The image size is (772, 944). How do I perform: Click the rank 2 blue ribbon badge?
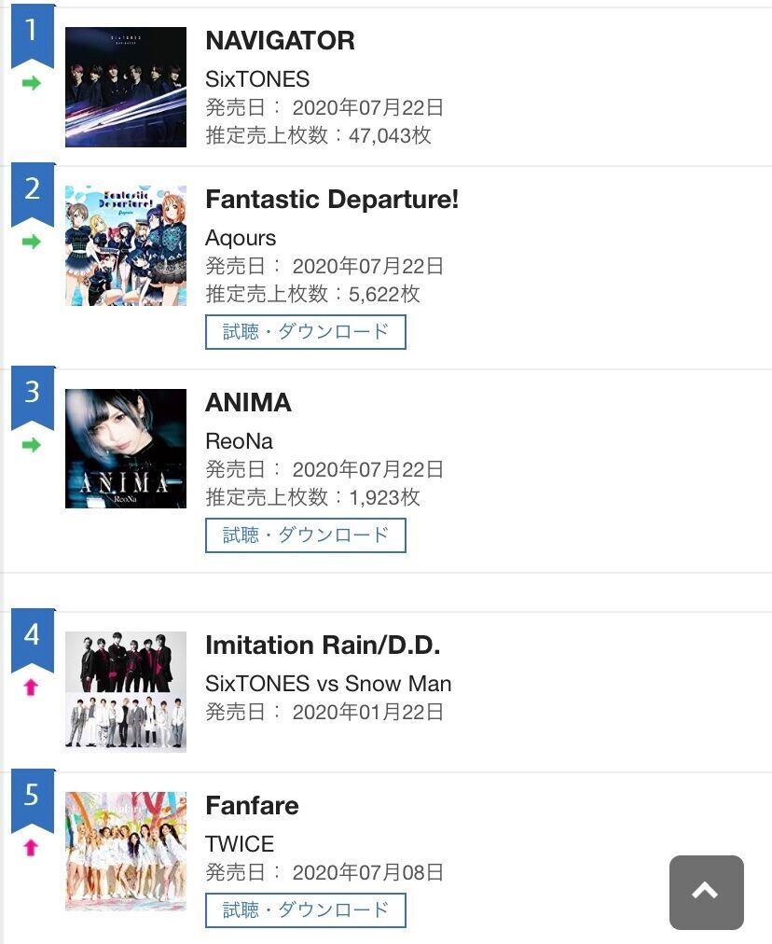33,194
